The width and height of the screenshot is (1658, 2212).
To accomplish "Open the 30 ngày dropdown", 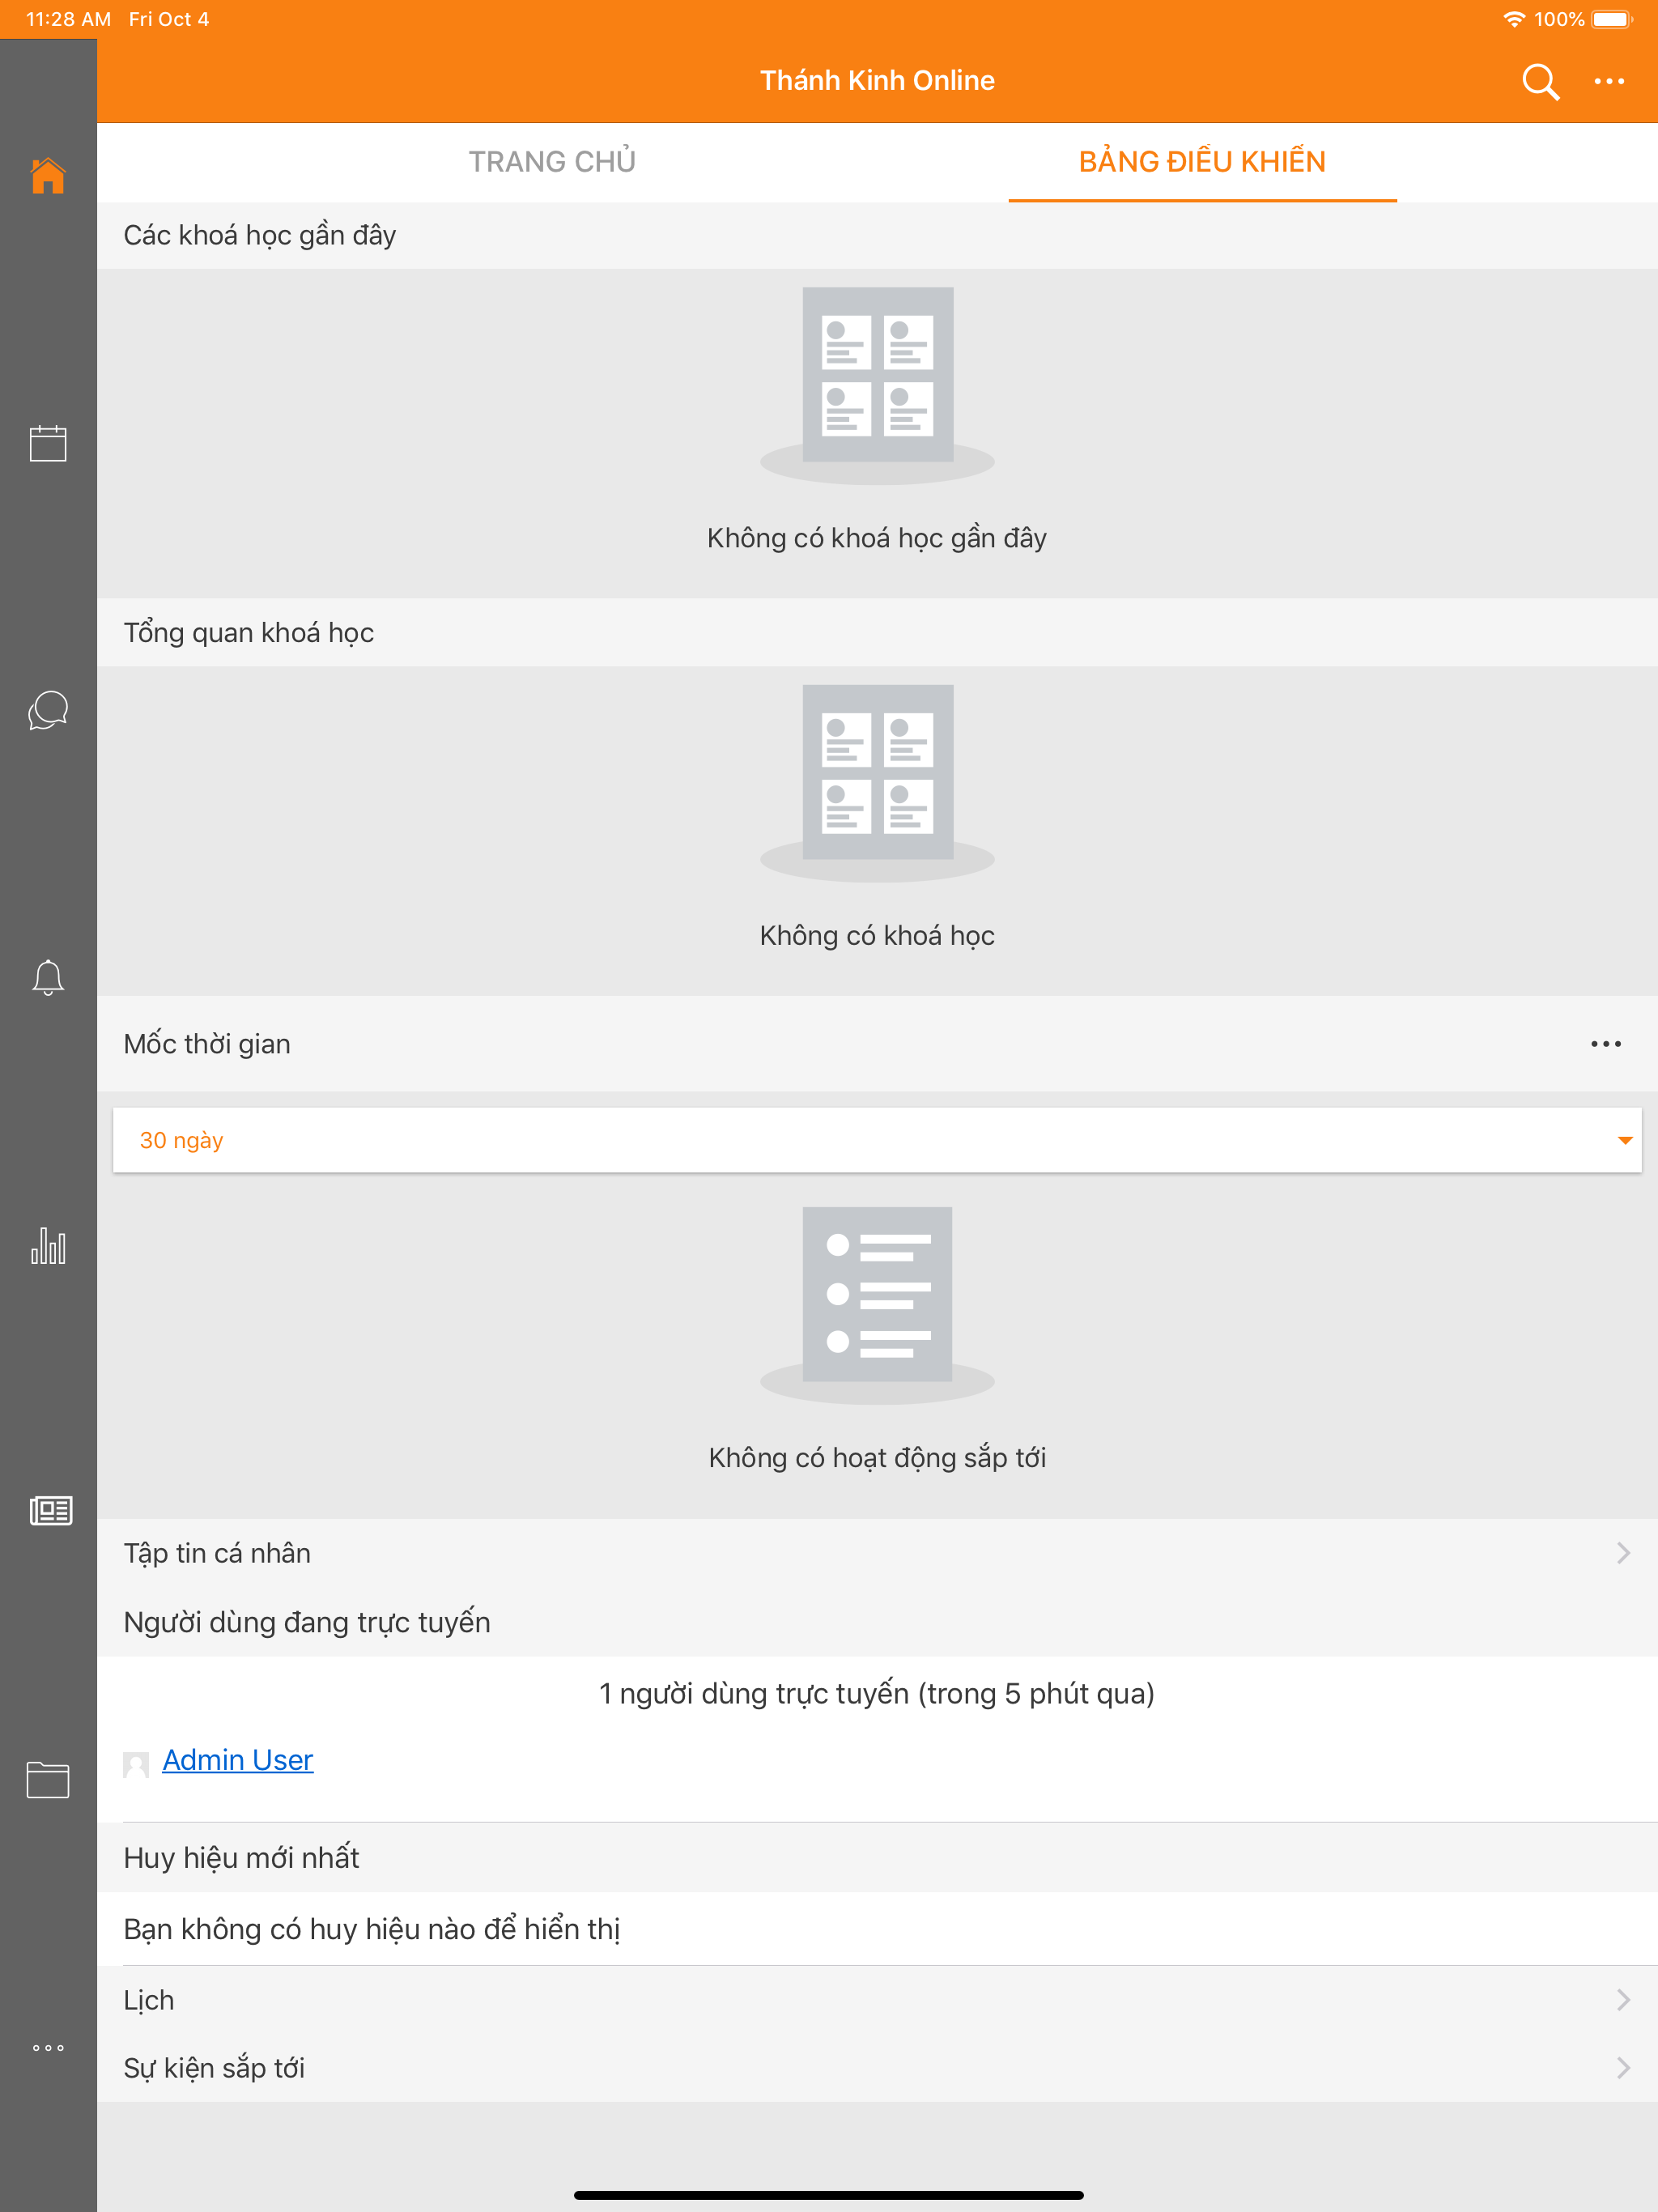I will (x=877, y=1140).
